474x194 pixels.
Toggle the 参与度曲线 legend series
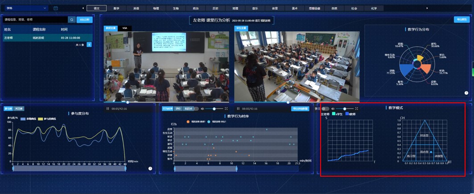[47, 119]
